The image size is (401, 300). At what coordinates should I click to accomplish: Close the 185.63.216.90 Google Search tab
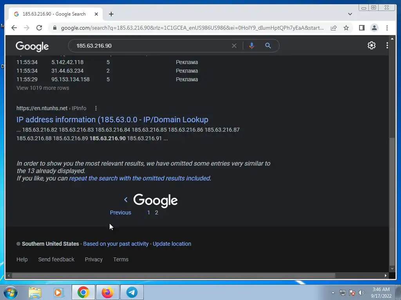pyautogui.click(x=96, y=14)
